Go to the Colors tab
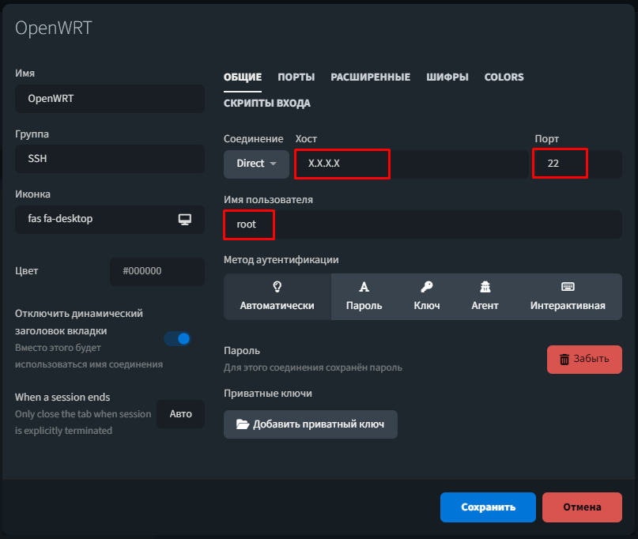The width and height of the screenshot is (638, 539). (x=504, y=77)
